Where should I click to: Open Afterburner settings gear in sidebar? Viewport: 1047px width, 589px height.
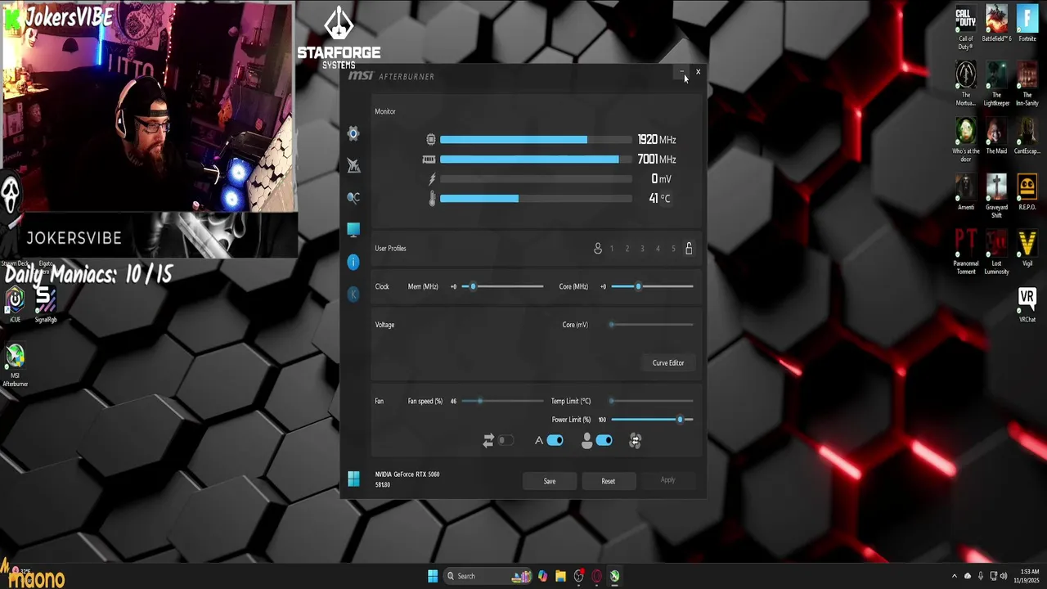pyautogui.click(x=353, y=133)
